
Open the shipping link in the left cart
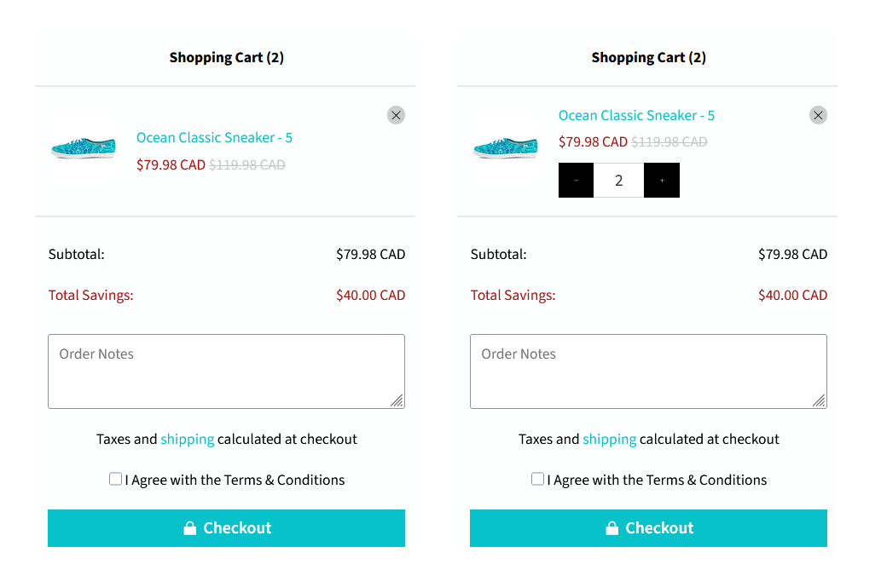(x=187, y=439)
